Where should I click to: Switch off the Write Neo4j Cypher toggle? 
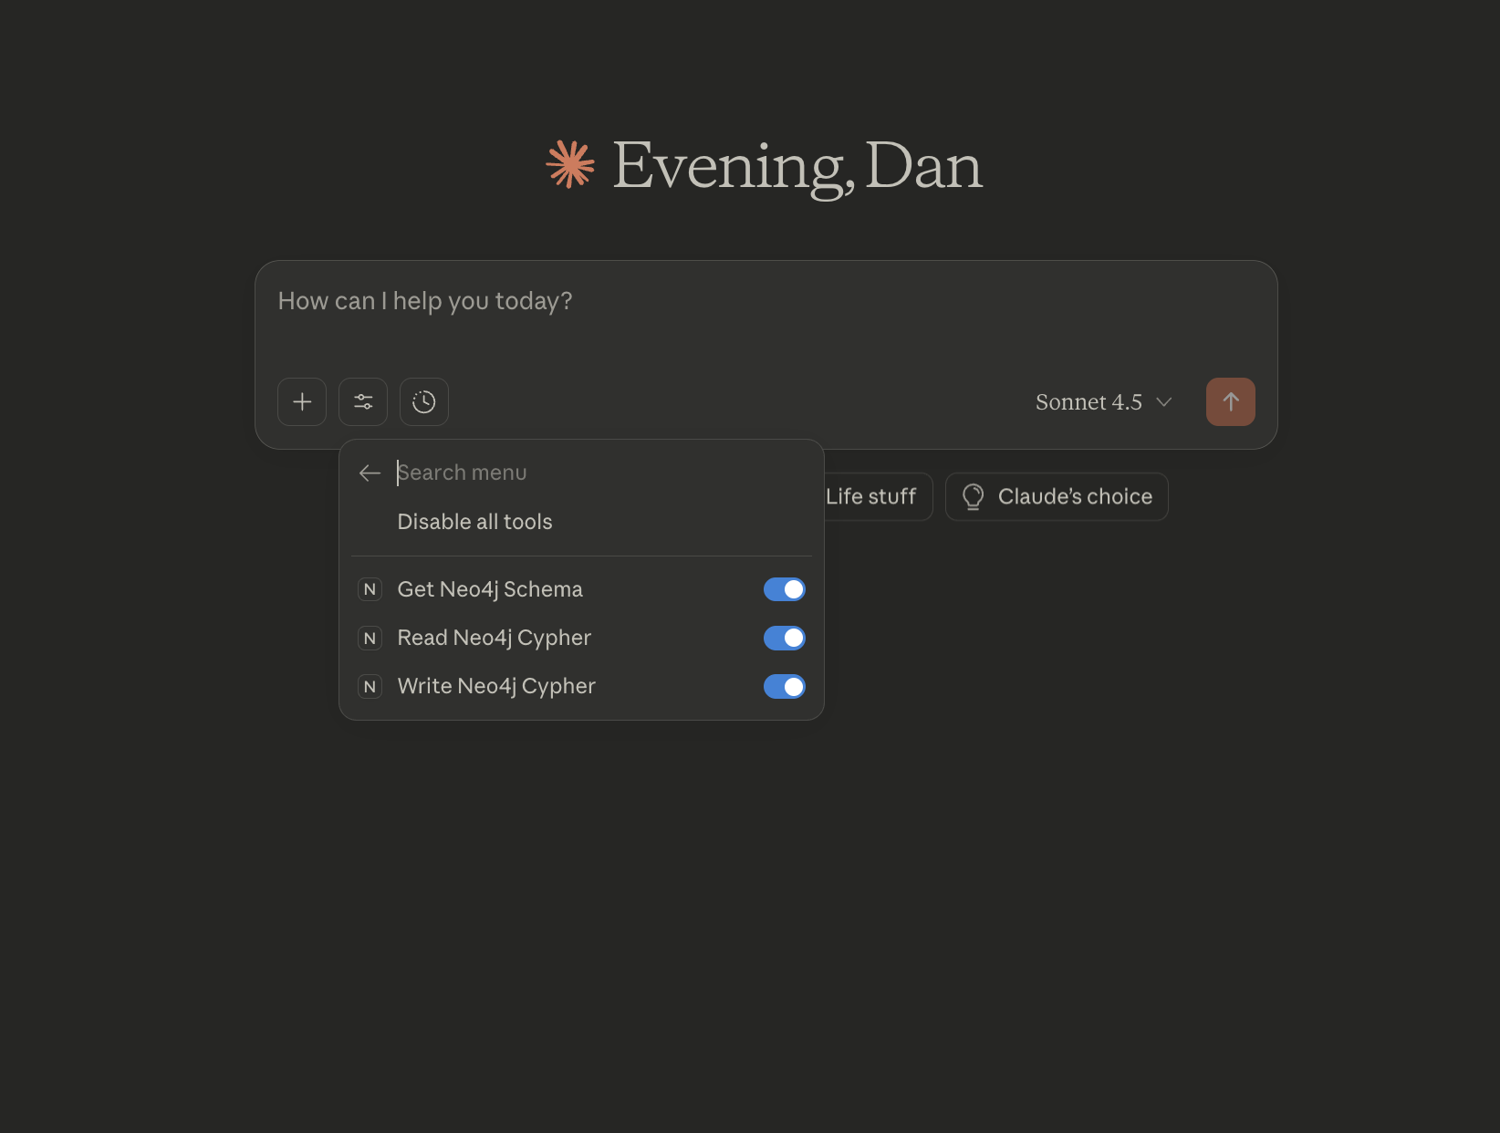point(784,686)
